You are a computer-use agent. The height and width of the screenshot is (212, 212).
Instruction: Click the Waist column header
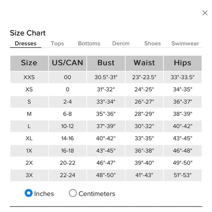click(144, 63)
